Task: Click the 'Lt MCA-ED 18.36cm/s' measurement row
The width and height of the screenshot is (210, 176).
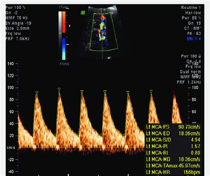Action: 173,134
